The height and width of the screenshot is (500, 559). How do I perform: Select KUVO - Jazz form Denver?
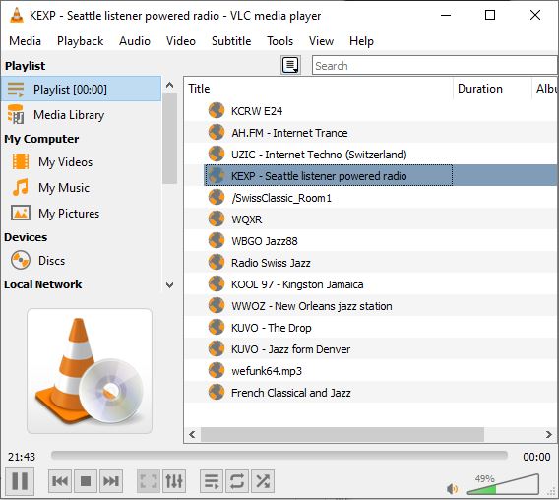pos(371,349)
